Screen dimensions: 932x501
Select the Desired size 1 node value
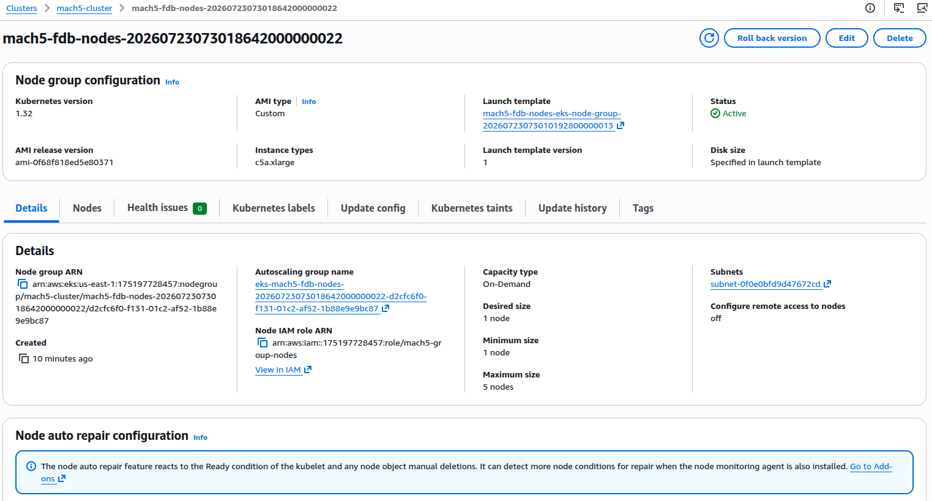(x=496, y=318)
